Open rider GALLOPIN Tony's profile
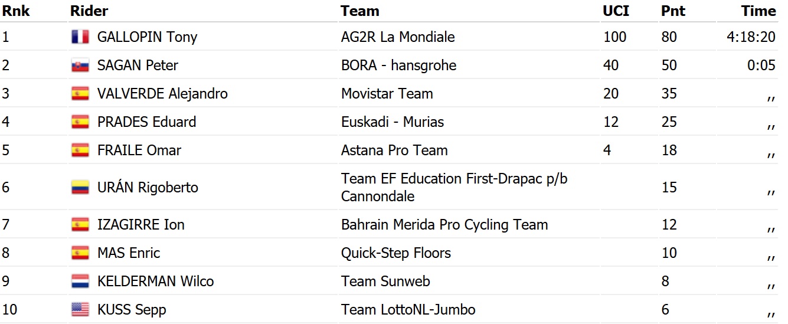788x324 pixels. [x=147, y=37]
